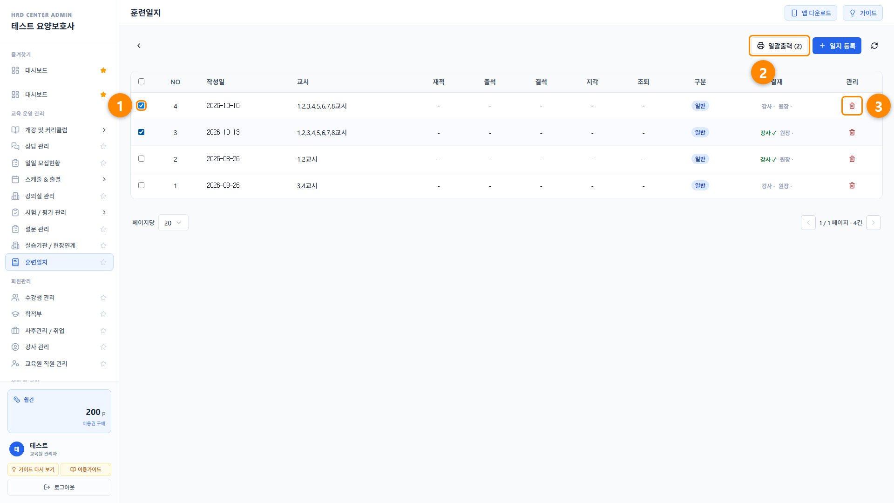
Task: Expand the 스케줄 & 출결 menu
Action: [59, 179]
